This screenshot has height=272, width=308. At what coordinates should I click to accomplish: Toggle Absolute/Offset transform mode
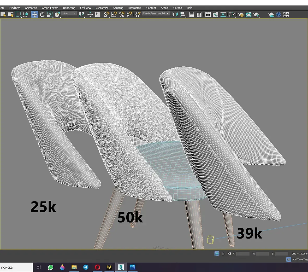pyautogui.click(x=229, y=253)
